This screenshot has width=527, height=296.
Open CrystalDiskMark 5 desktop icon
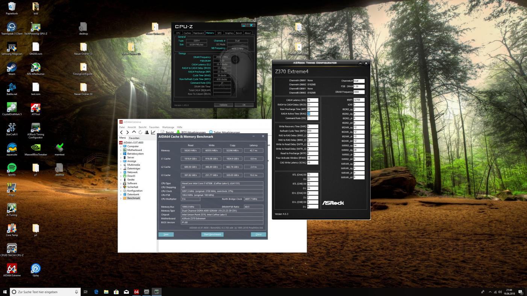tap(12, 108)
